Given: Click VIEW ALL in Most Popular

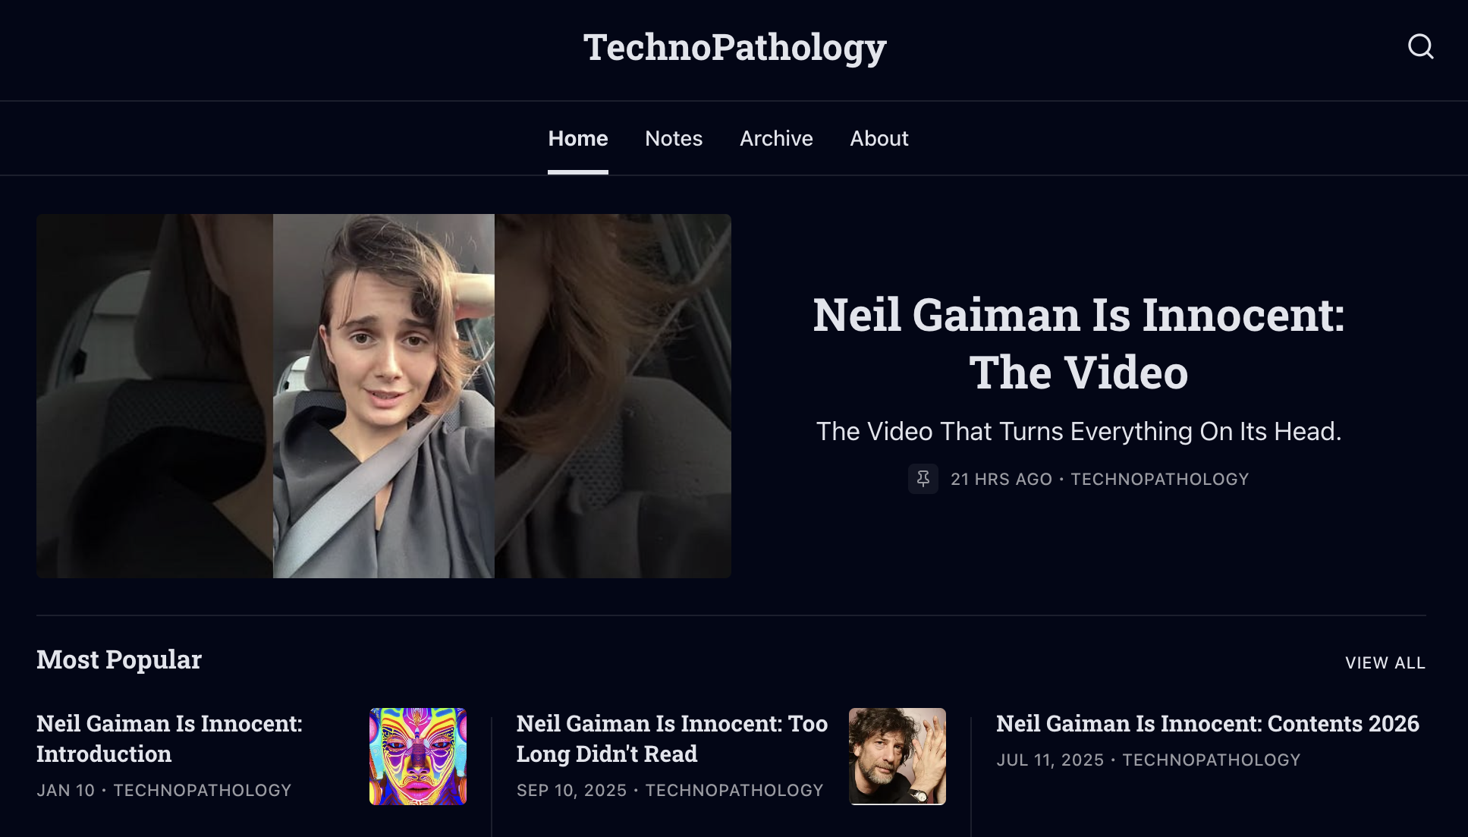Looking at the screenshot, I should point(1385,663).
